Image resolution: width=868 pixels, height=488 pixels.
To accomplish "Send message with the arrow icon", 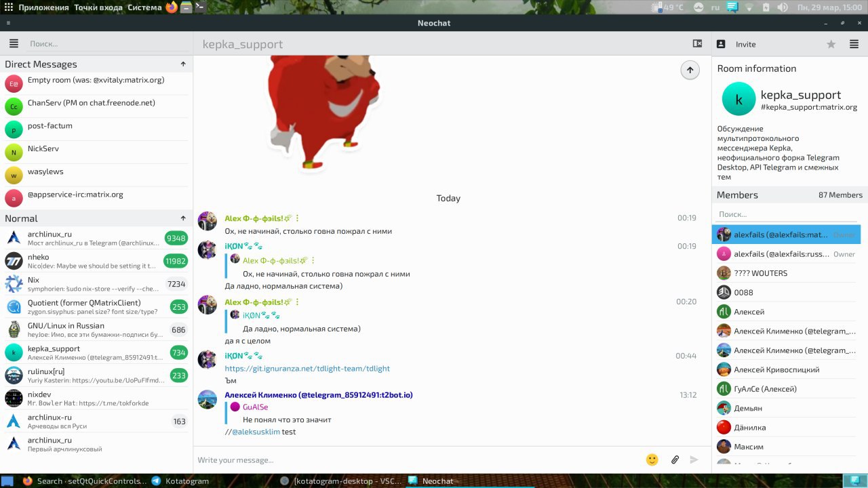I will [694, 460].
